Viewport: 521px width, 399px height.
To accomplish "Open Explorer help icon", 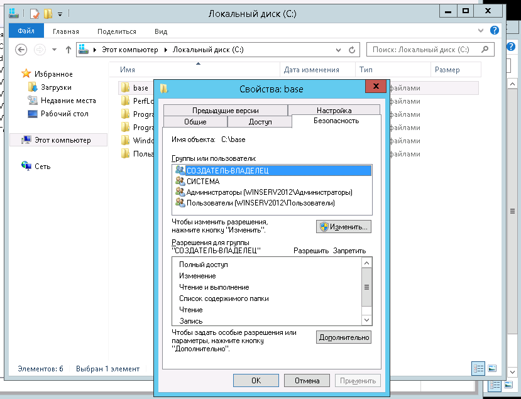I will [495, 31].
